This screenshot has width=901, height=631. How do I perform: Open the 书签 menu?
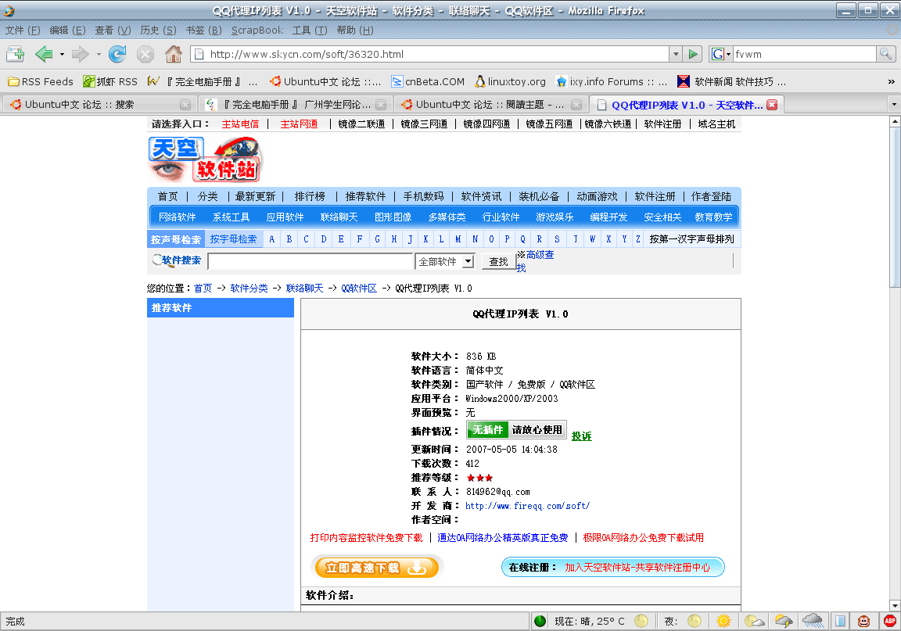(203, 30)
